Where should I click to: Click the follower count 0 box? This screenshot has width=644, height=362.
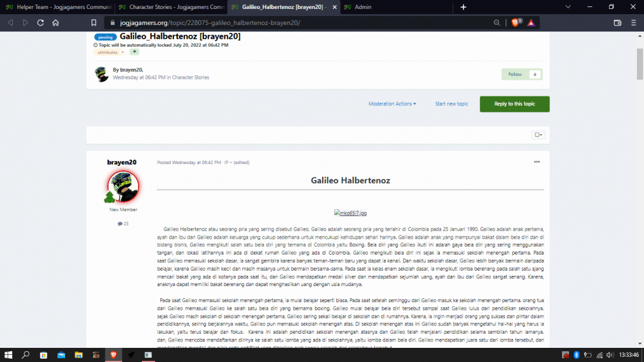point(535,74)
